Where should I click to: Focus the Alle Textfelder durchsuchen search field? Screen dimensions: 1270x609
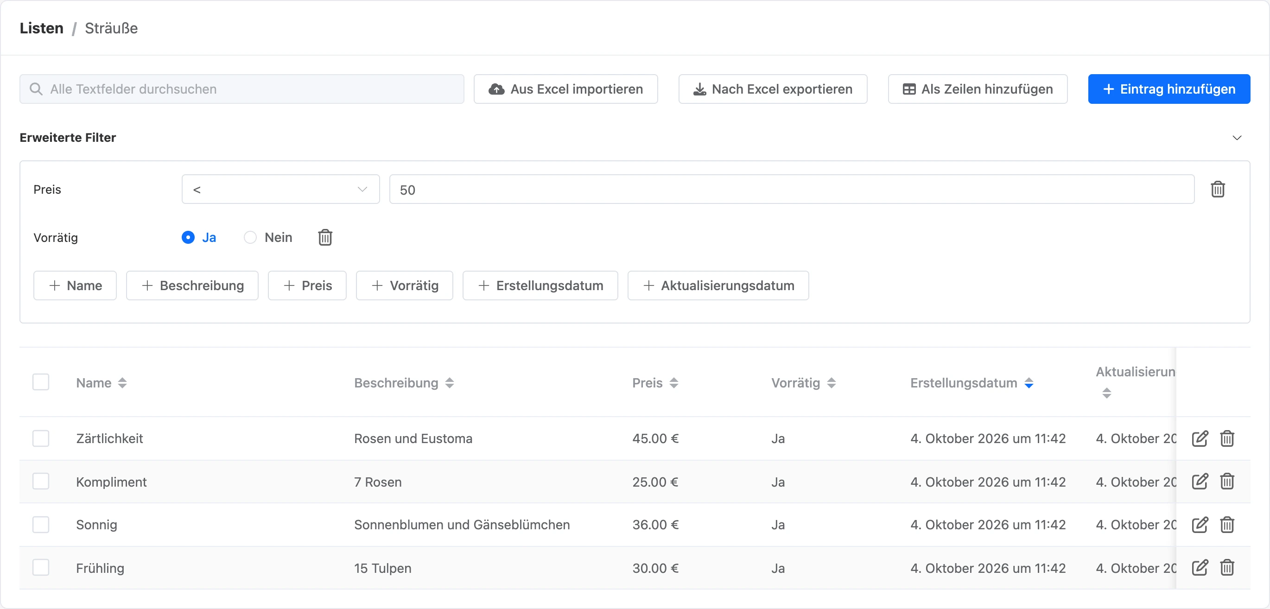pyautogui.click(x=241, y=89)
